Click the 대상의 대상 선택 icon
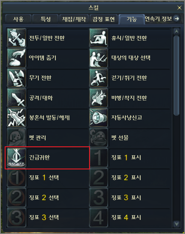 coord(98,58)
